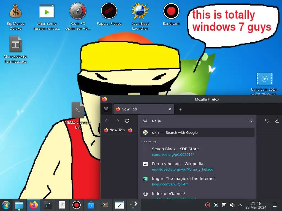
Task: Open Porno y helado - Wikipedia suggestion
Action: coord(197,166)
